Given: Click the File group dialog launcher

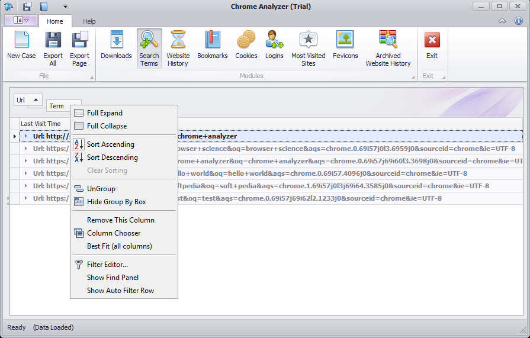Looking at the screenshot, I should click(92, 78).
